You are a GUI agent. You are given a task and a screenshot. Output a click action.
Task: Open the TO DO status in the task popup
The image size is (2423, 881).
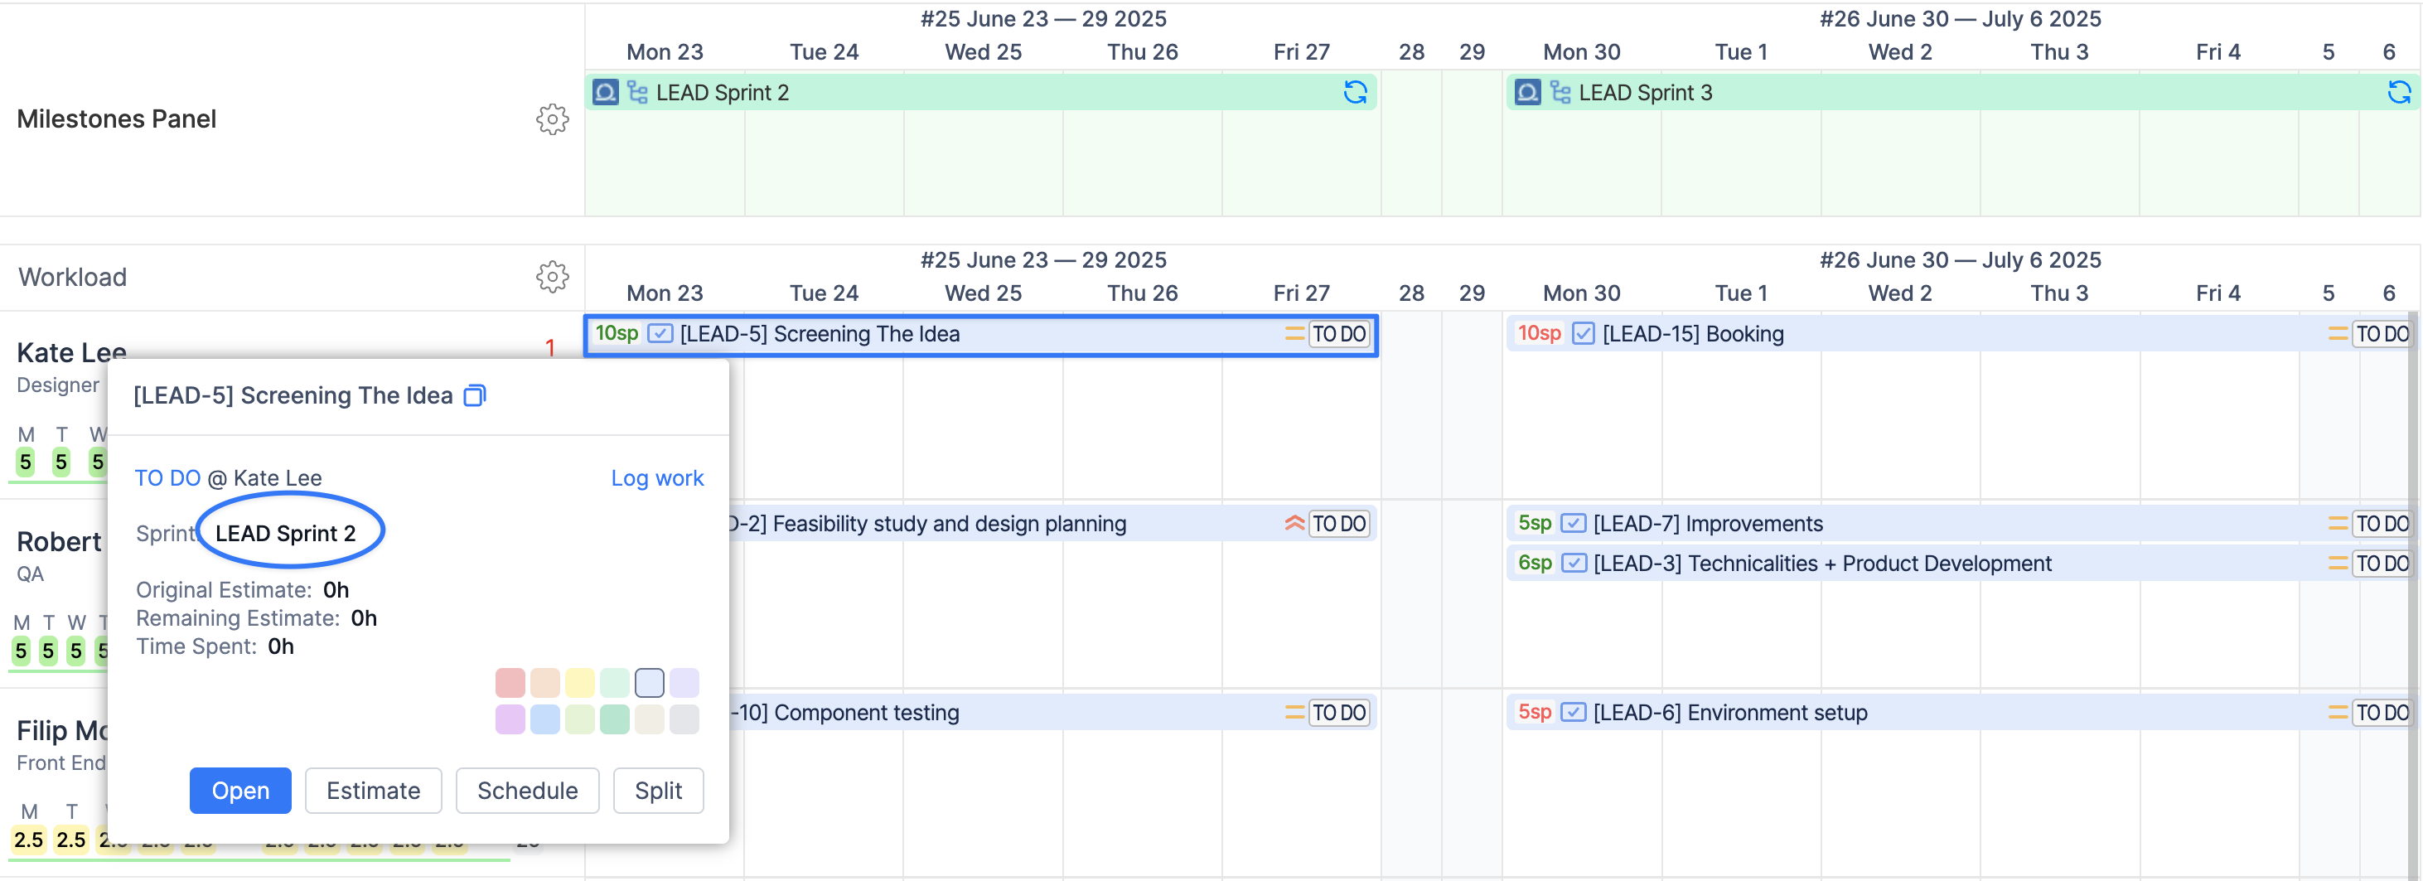point(168,477)
